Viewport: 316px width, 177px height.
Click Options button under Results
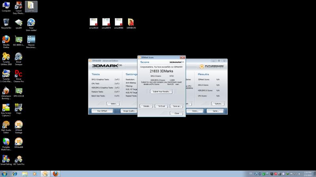(x=218, y=104)
